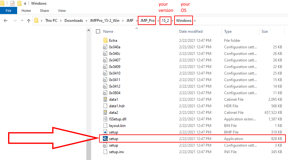
Task: Expand chevron before This PC in address bar
Action: [x=41, y=21]
